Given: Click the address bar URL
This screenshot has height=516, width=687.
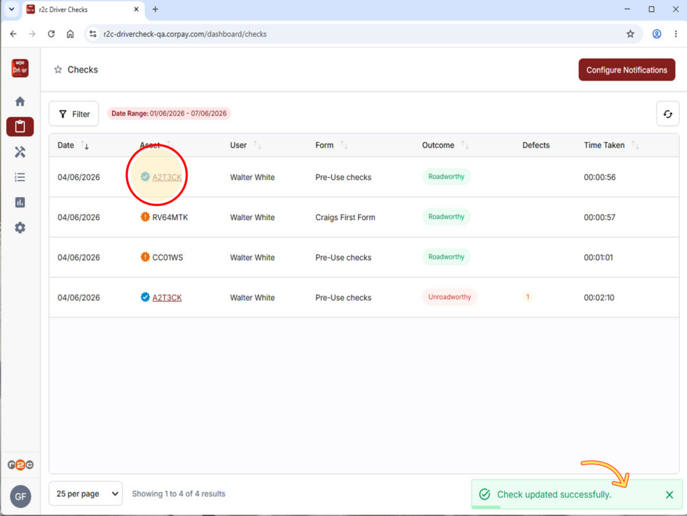Looking at the screenshot, I should 185,34.
